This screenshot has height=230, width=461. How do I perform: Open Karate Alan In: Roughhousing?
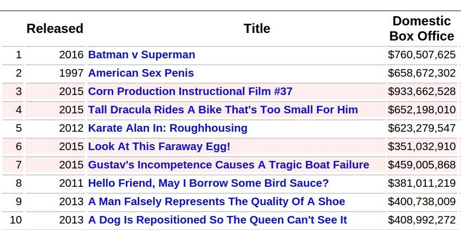click(167, 128)
